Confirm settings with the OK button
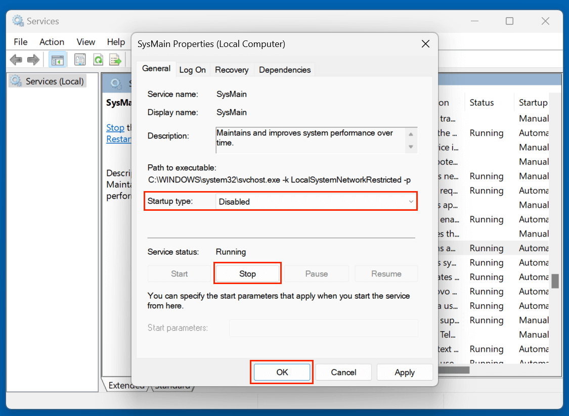Screen dimensions: 569x416 [x=282, y=372]
